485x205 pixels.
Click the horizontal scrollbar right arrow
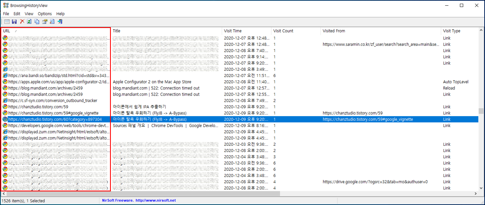click(x=476, y=193)
